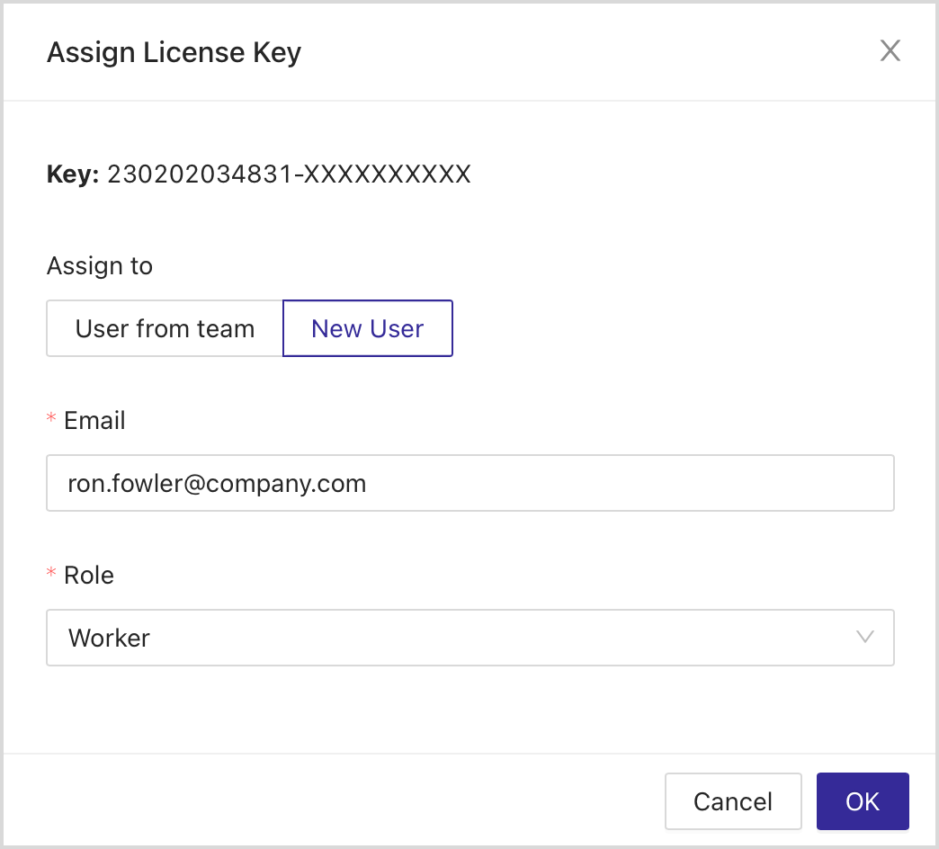The image size is (939, 849).
Task: Switch assignment back to User from team
Action: pos(165,328)
